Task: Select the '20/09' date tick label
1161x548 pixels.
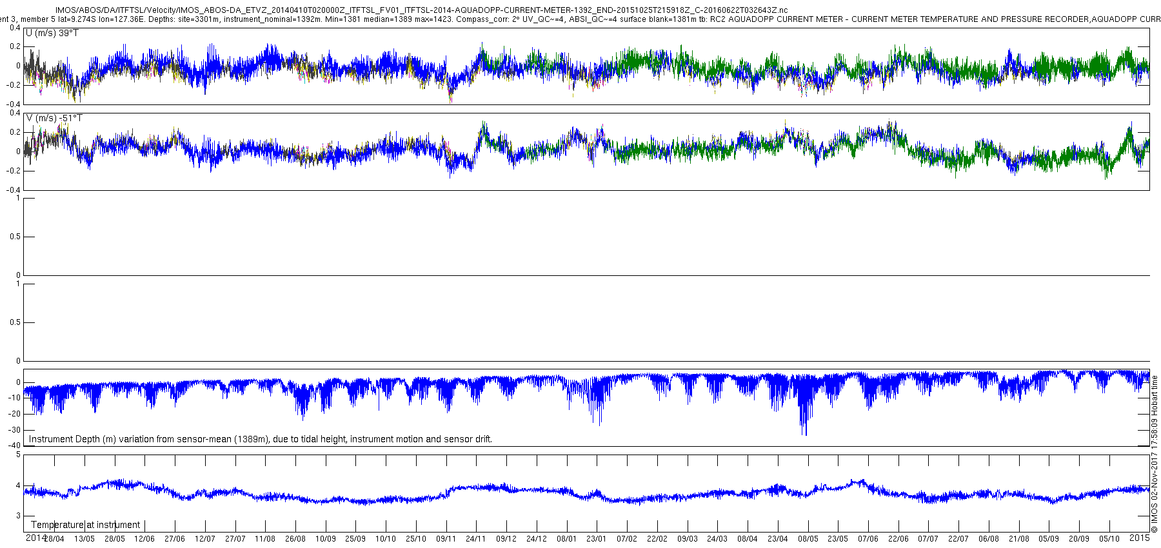Action: (x=1079, y=539)
